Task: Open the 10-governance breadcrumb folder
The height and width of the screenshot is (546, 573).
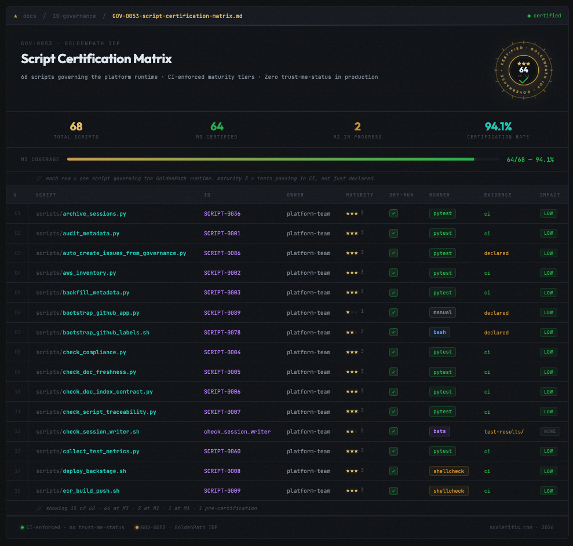Action: (x=74, y=16)
